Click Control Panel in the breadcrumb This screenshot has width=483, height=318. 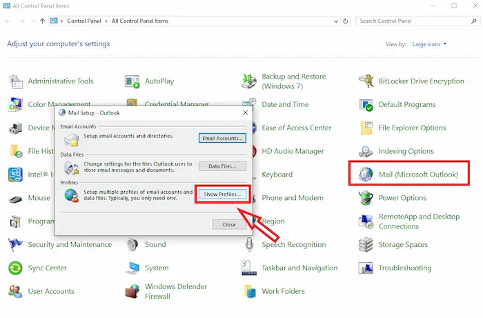(x=83, y=21)
